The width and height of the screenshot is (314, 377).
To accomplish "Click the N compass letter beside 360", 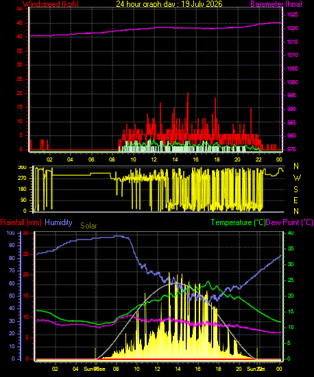I will tap(296, 166).
